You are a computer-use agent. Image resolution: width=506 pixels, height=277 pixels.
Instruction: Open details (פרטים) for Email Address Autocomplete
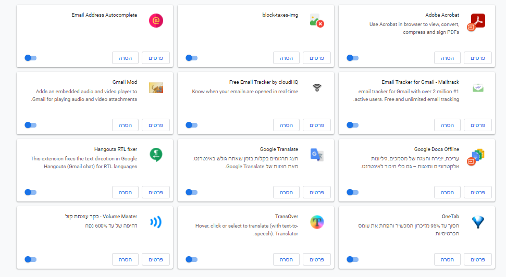(x=156, y=58)
